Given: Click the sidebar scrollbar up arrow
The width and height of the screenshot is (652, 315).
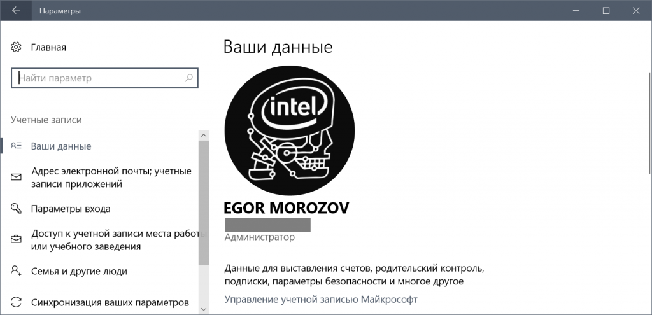Looking at the screenshot, I should click(204, 136).
